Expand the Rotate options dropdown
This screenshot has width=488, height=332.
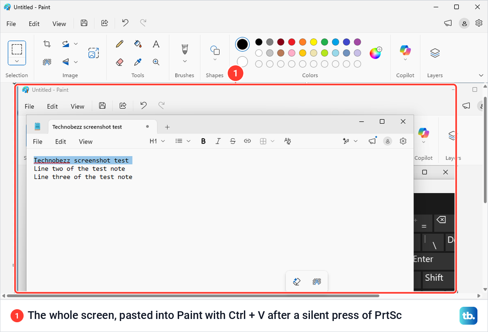[x=76, y=44]
